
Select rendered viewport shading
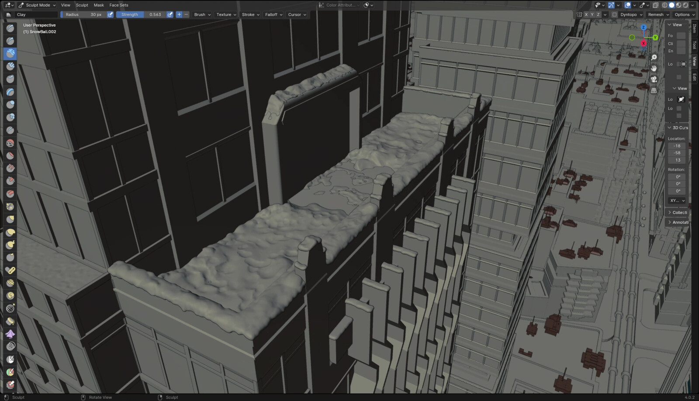(x=685, y=5)
